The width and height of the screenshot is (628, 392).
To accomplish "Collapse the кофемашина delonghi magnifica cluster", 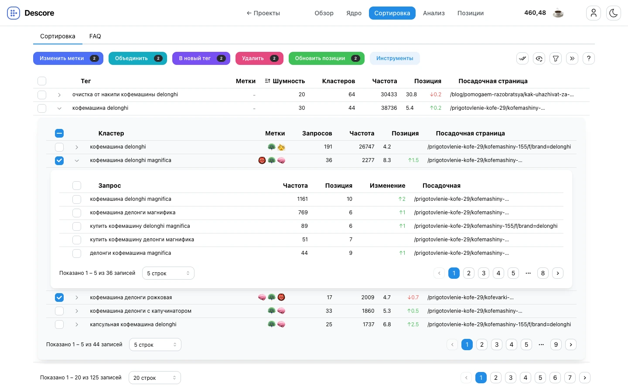I will 77,160.
